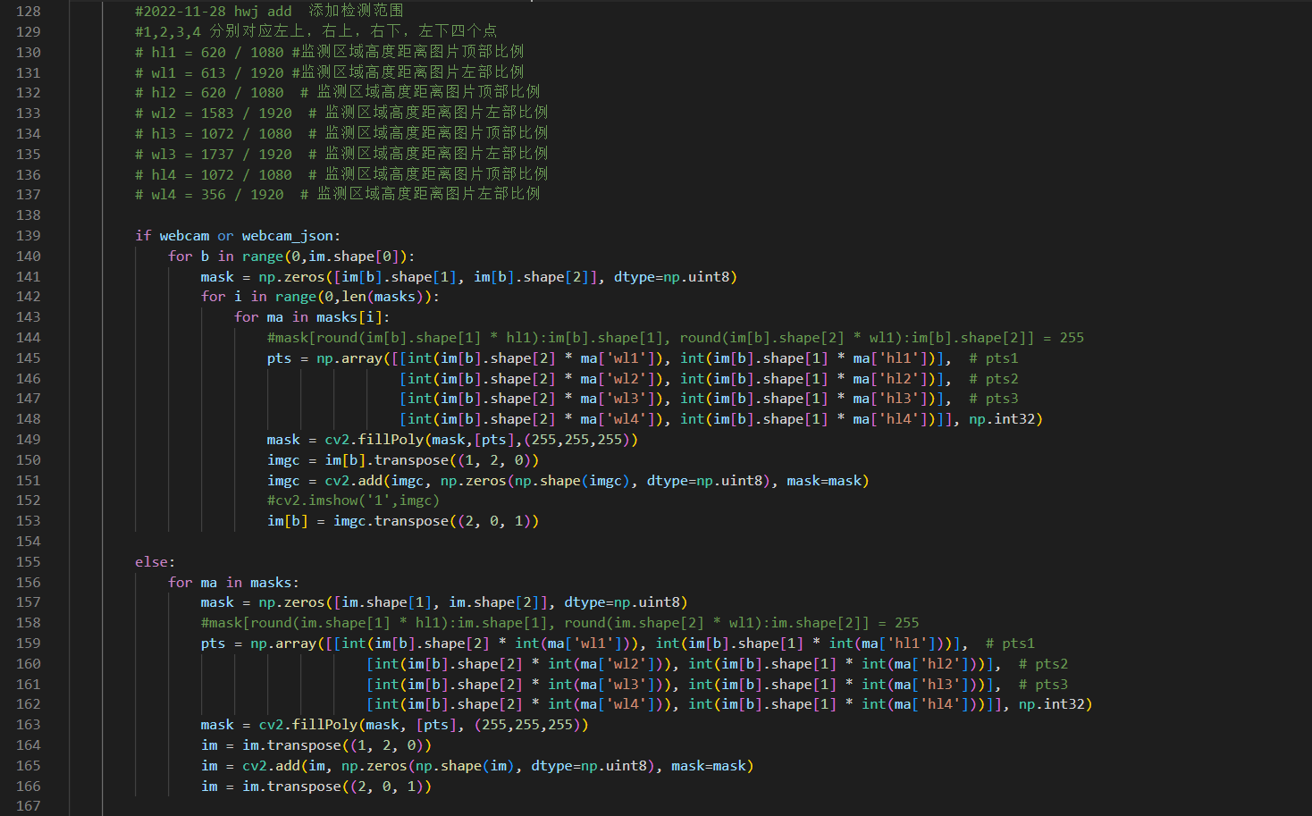The width and height of the screenshot is (1312, 816).
Task: Place cursor on 'webcam_json' in if statement
Action: point(287,236)
